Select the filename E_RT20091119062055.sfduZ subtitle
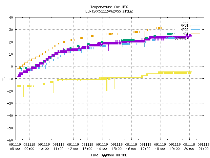The width and height of the screenshot is (210, 158). [109, 11]
